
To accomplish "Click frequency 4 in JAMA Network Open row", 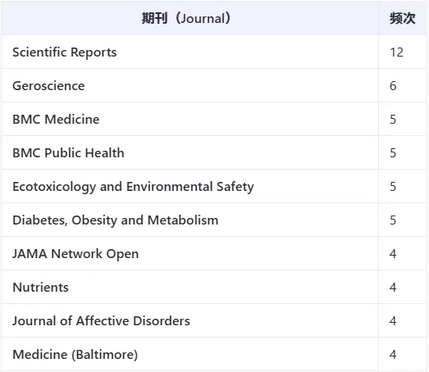I will pos(393,254).
